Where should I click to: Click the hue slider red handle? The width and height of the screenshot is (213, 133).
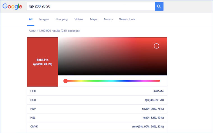coord(66,81)
